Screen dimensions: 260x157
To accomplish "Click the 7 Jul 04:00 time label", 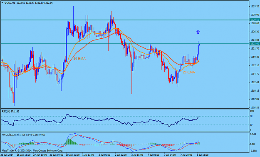I will point(170,155).
